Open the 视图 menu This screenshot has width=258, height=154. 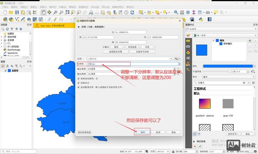(x=24, y=7)
